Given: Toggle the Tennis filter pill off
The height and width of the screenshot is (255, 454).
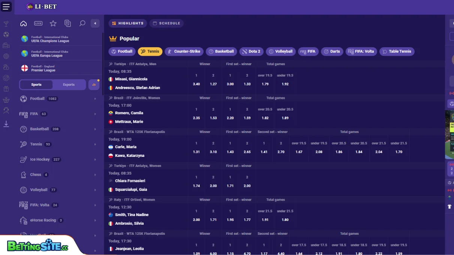Looking at the screenshot, I should click(x=150, y=51).
